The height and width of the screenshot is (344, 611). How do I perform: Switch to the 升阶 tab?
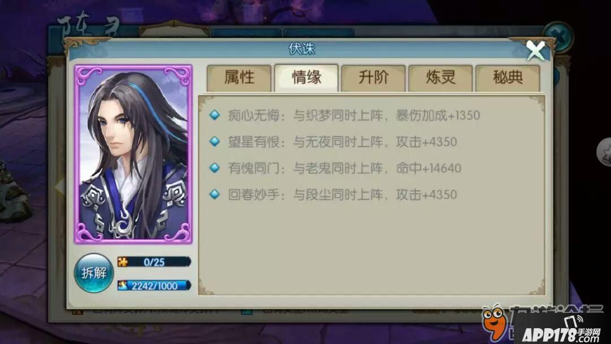click(373, 78)
